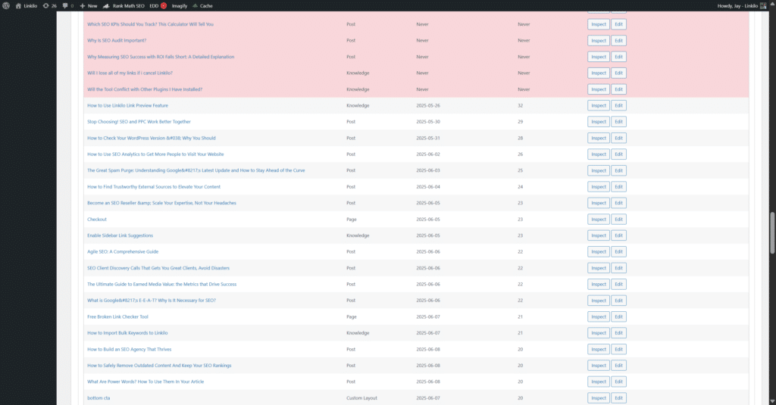Open 'Become an SEO Reseller' post
Screen dimensions: 776x405
tap(162, 203)
